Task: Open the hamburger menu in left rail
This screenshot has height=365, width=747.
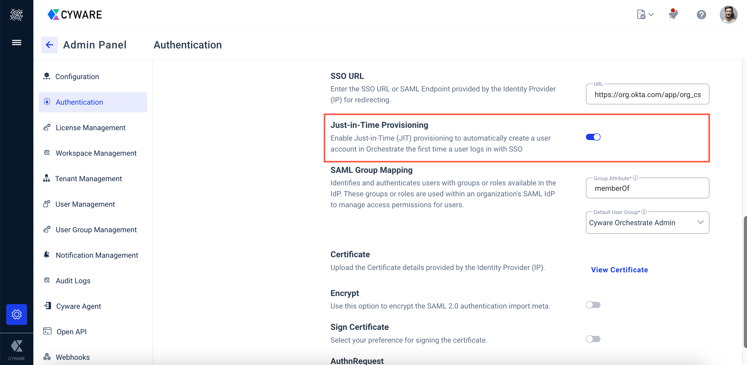Action: point(16,43)
